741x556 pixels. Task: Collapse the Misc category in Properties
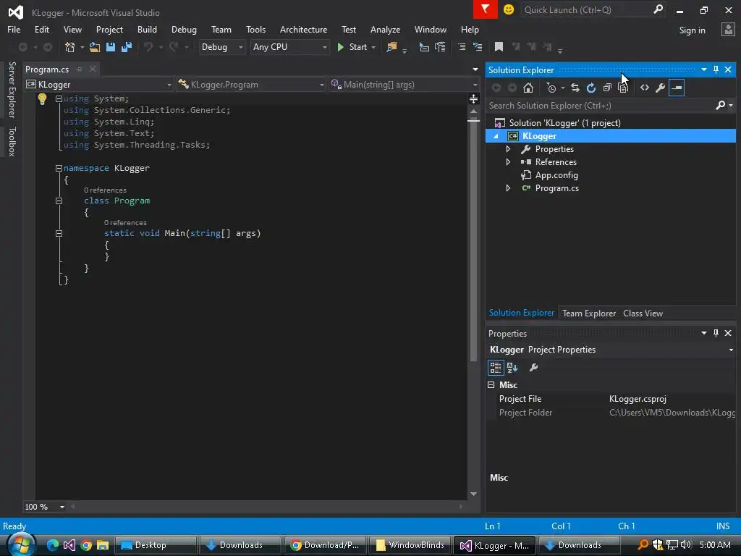pos(491,385)
